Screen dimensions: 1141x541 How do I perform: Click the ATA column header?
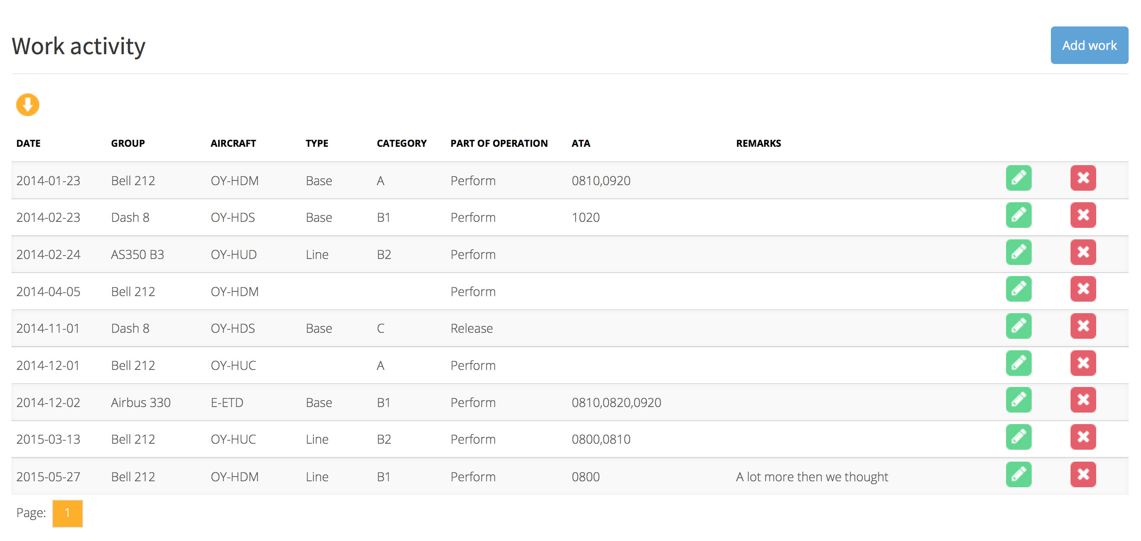[581, 143]
